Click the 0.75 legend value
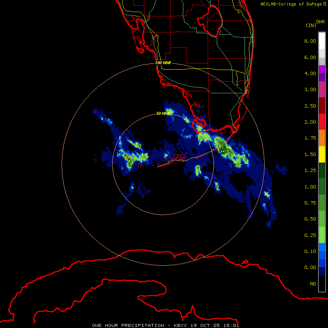 click(x=310, y=203)
